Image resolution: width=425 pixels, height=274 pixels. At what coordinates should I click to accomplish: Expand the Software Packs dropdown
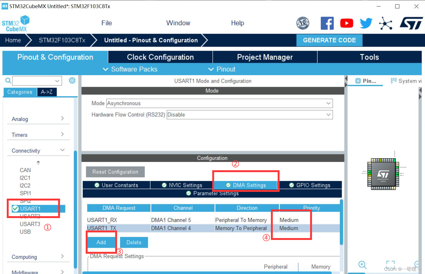pyautogui.click(x=130, y=69)
